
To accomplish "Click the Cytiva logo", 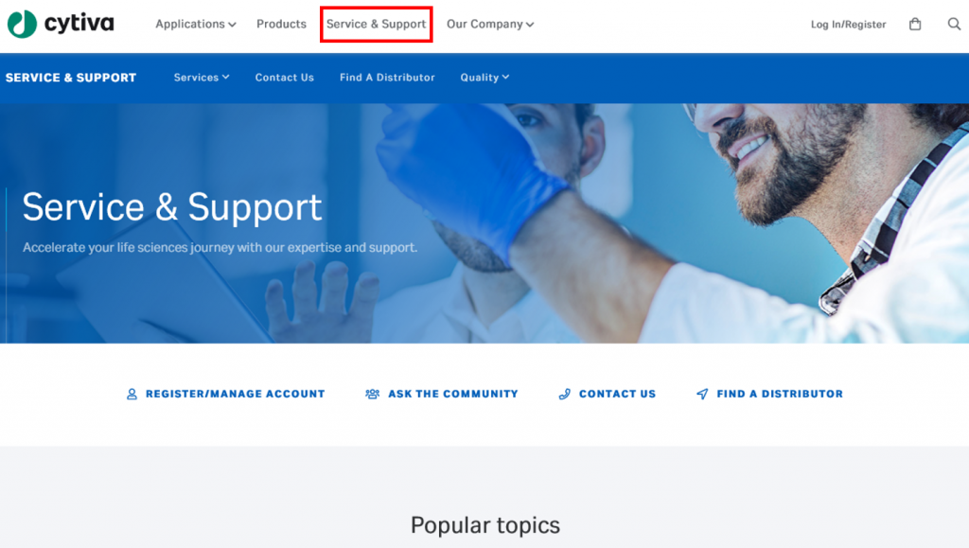I will click(x=61, y=24).
